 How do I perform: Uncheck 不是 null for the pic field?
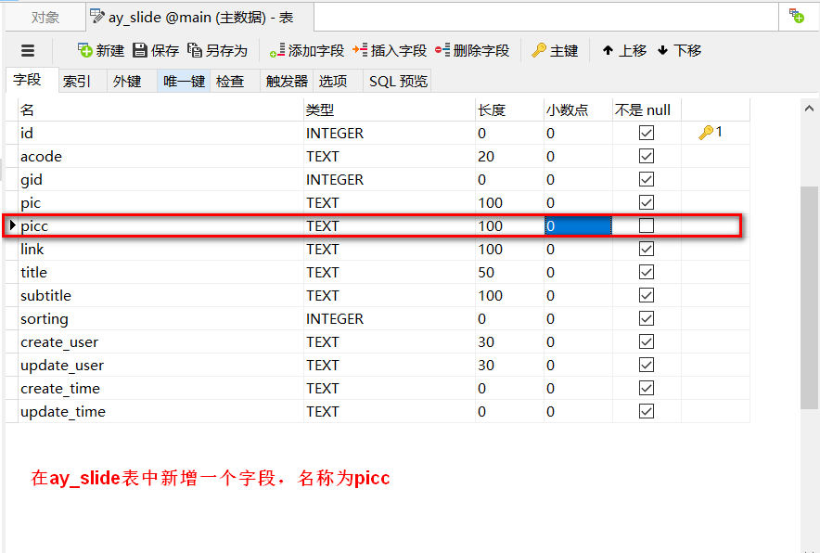[x=646, y=202]
